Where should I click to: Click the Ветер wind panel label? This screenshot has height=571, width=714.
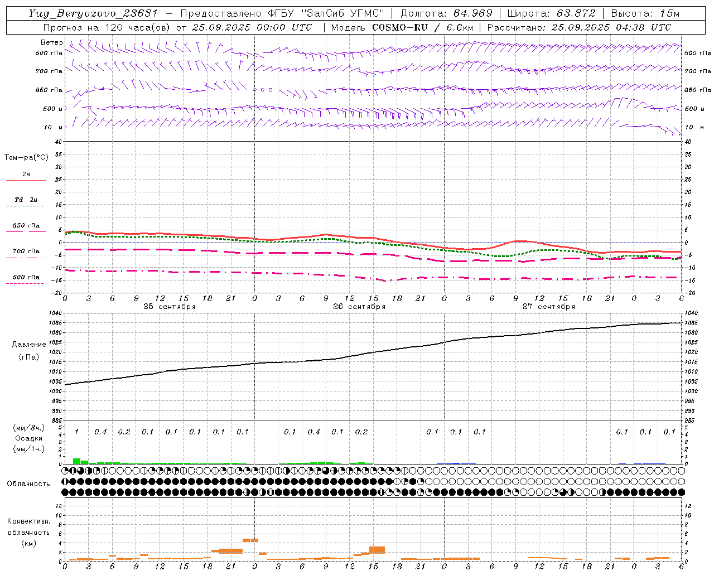point(52,42)
